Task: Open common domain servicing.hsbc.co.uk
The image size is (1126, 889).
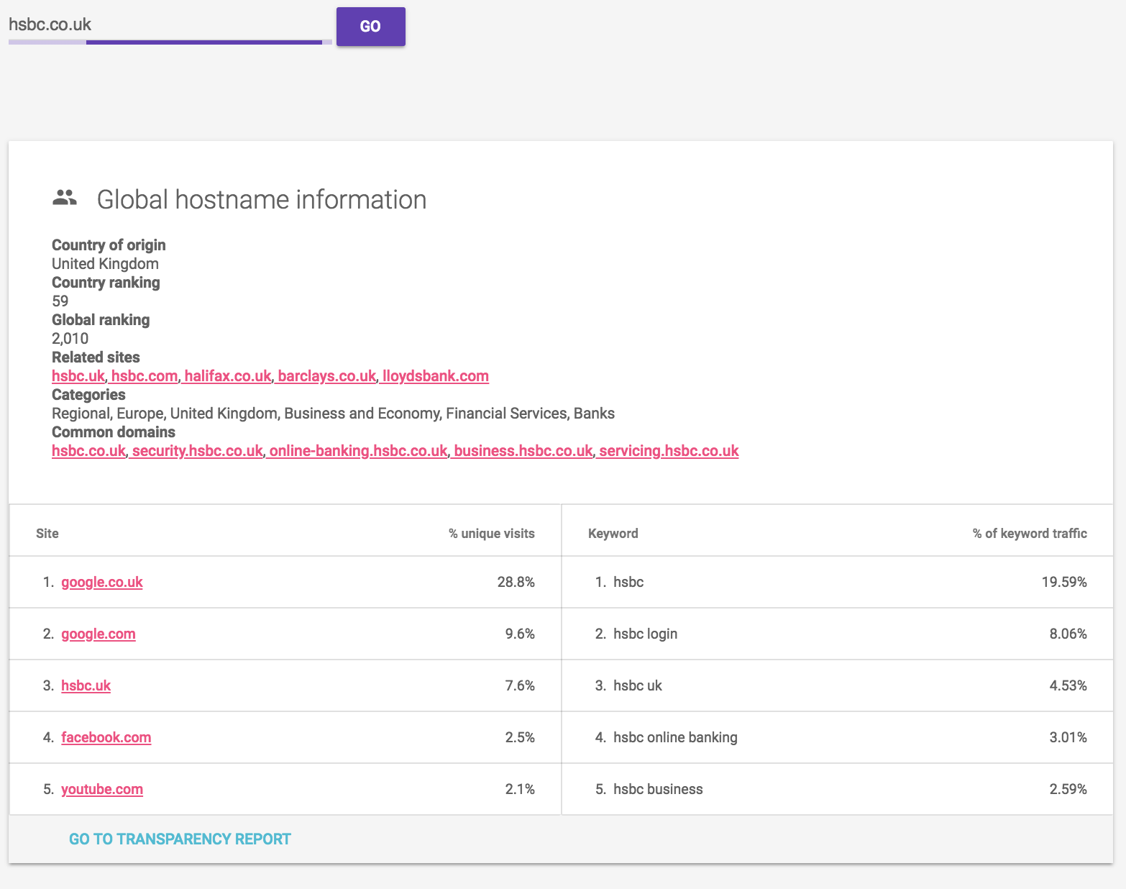Action: point(669,451)
